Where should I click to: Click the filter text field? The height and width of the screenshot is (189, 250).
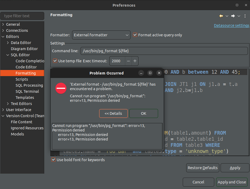22,16
